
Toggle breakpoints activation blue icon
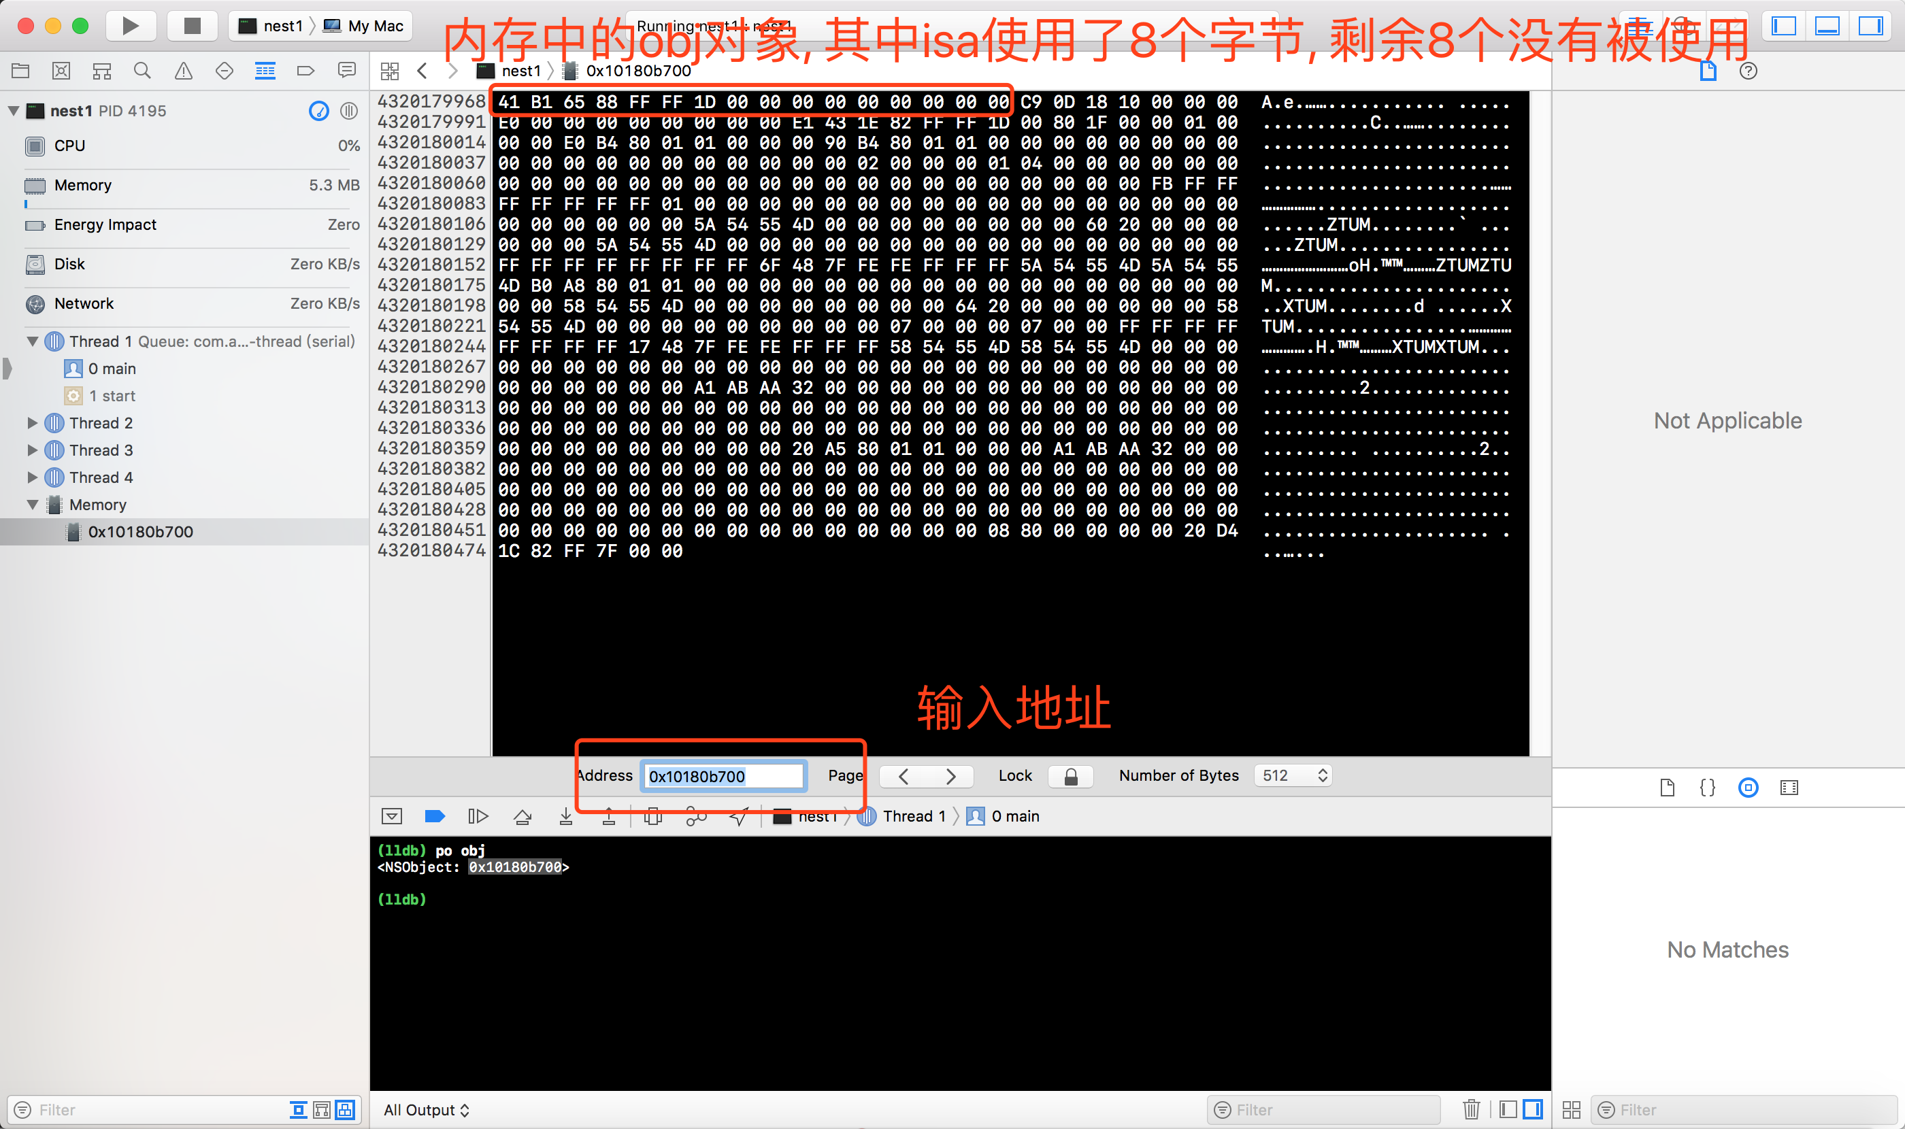click(434, 816)
